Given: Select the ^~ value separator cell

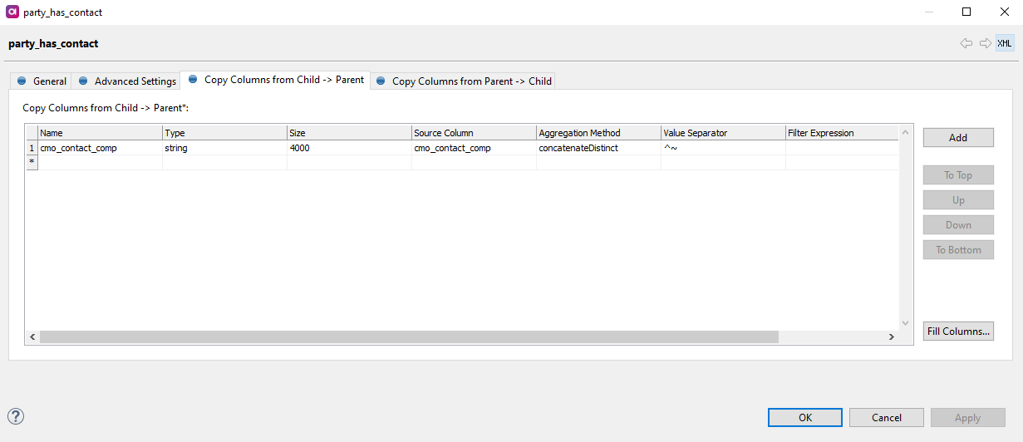Looking at the screenshot, I should point(723,148).
